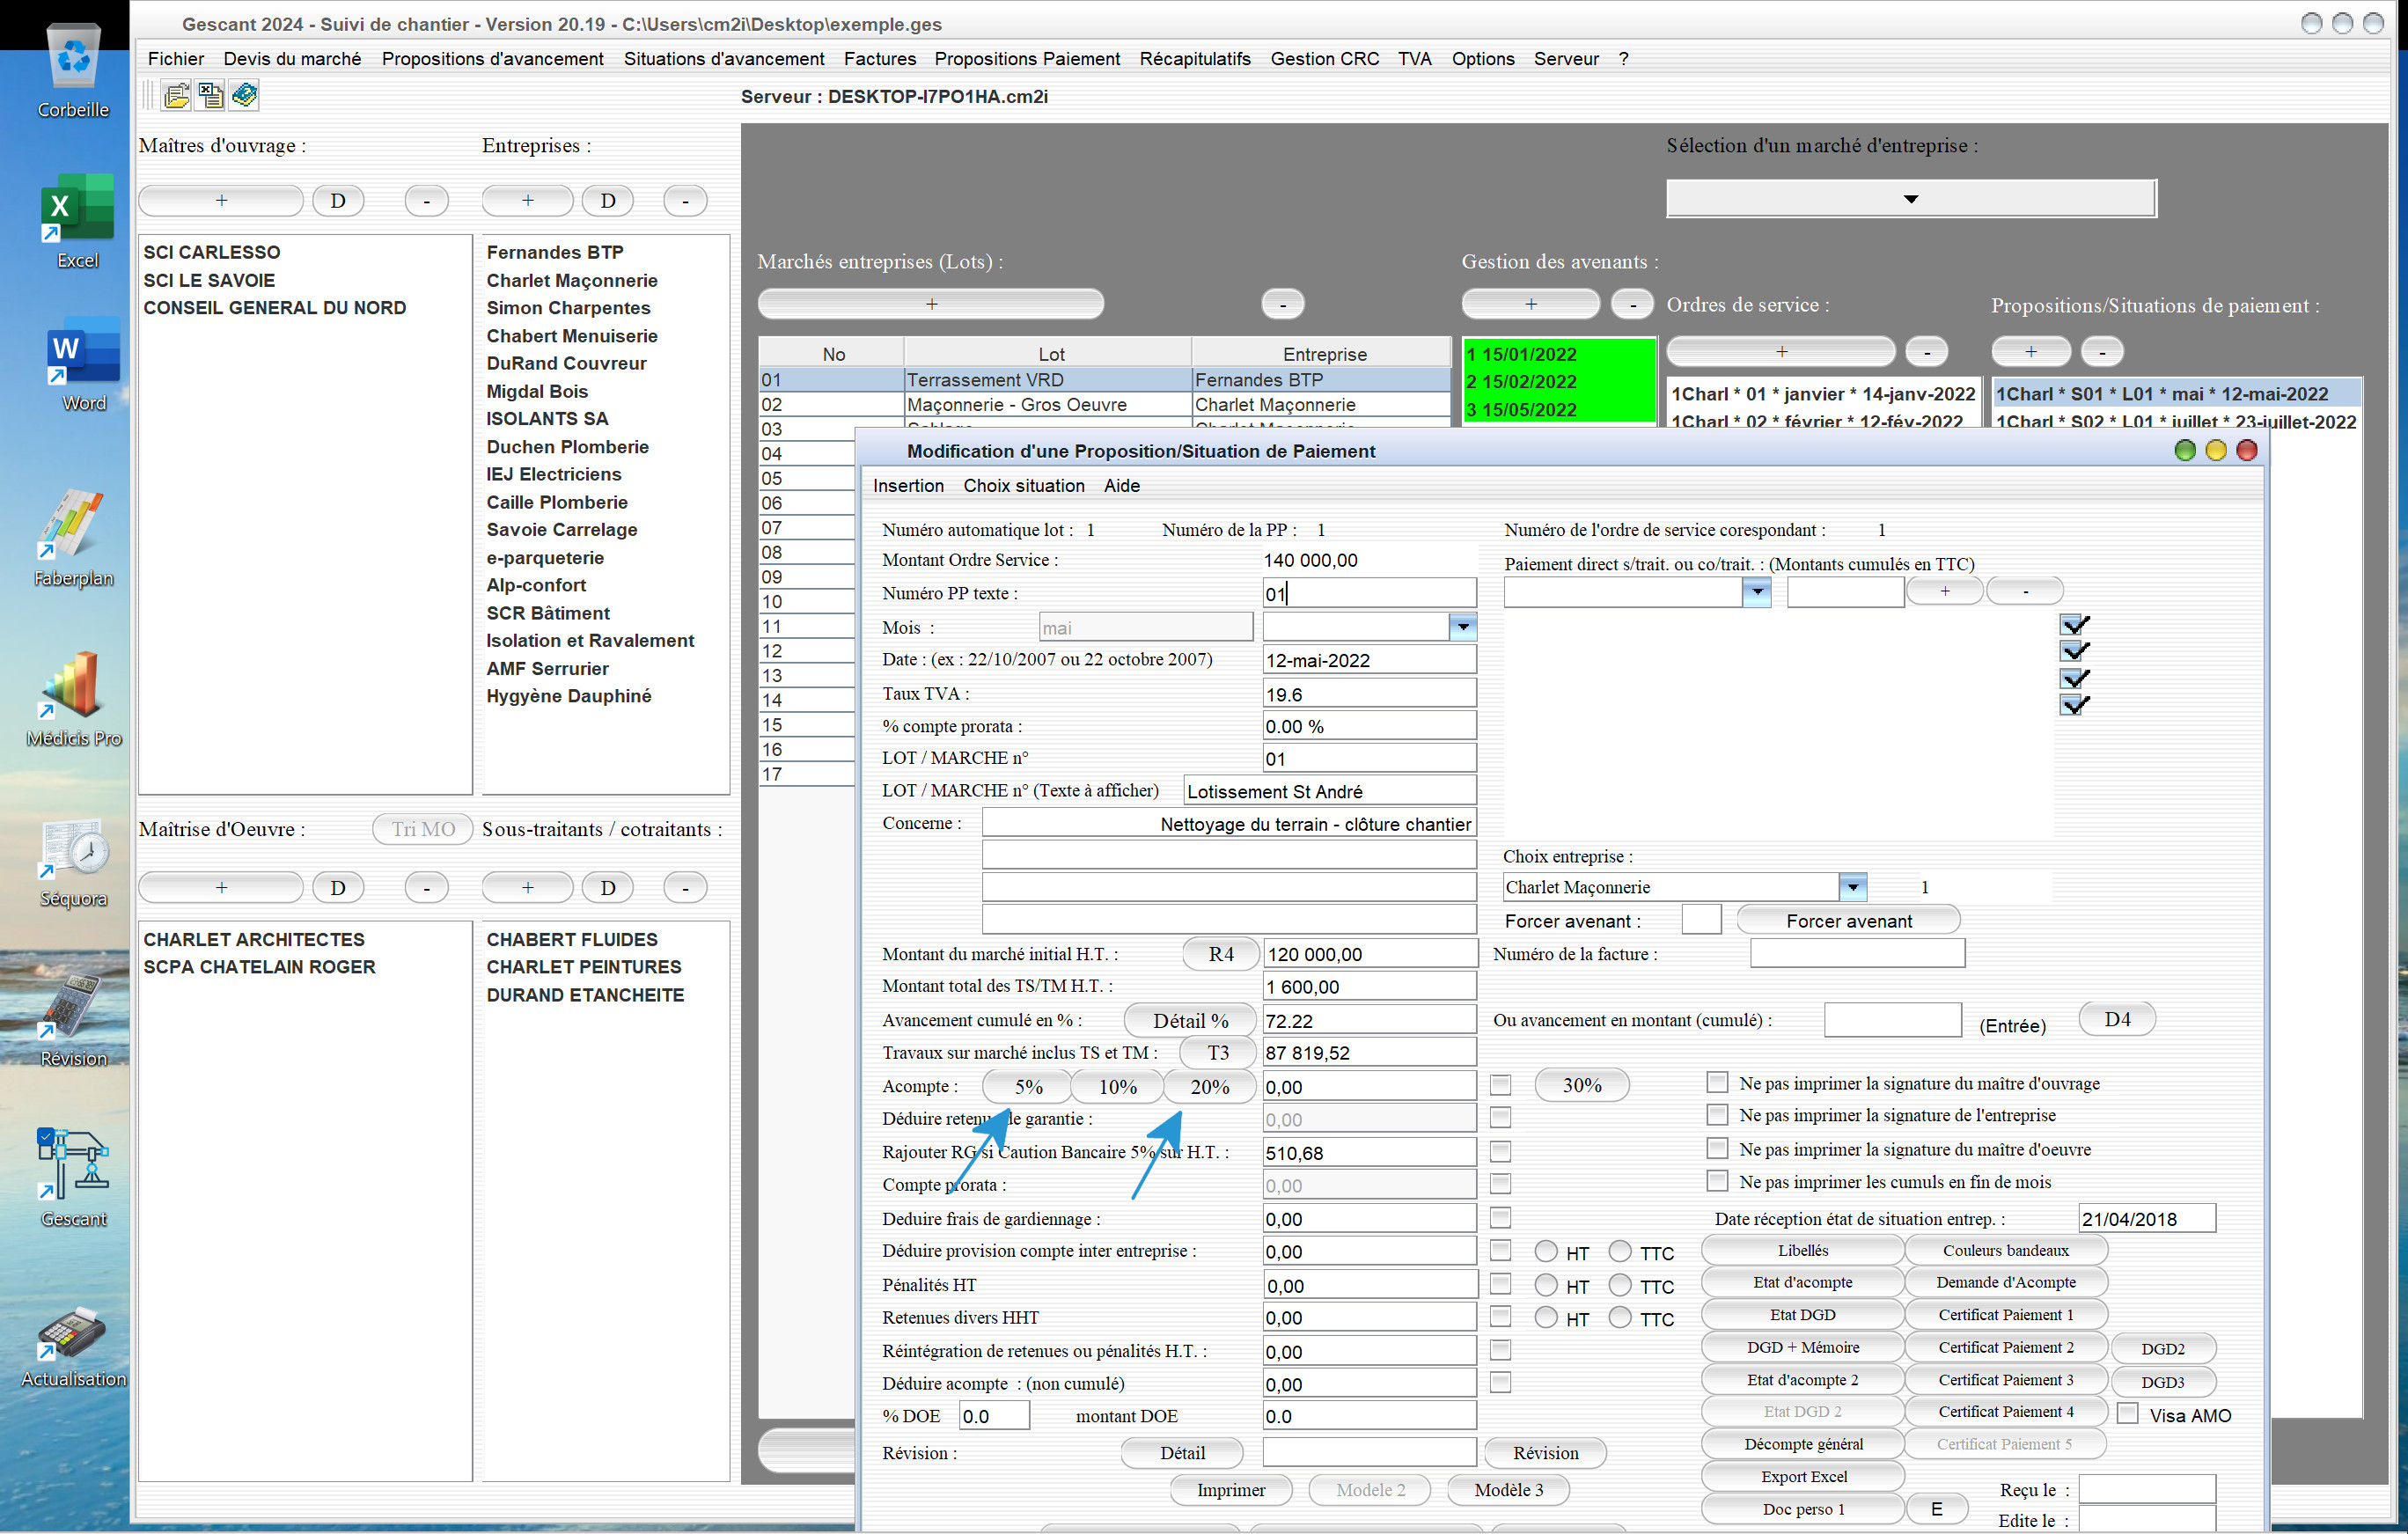Viewport: 2408px width, 1534px height.
Task: Select DURAND ETANCHEITE in sous-traitants list
Action: (585, 995)
